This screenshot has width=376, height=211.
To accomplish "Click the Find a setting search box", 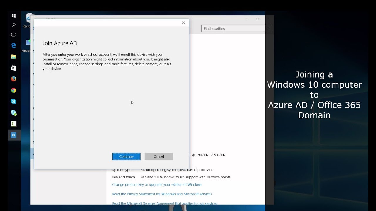I will (236, 28).
